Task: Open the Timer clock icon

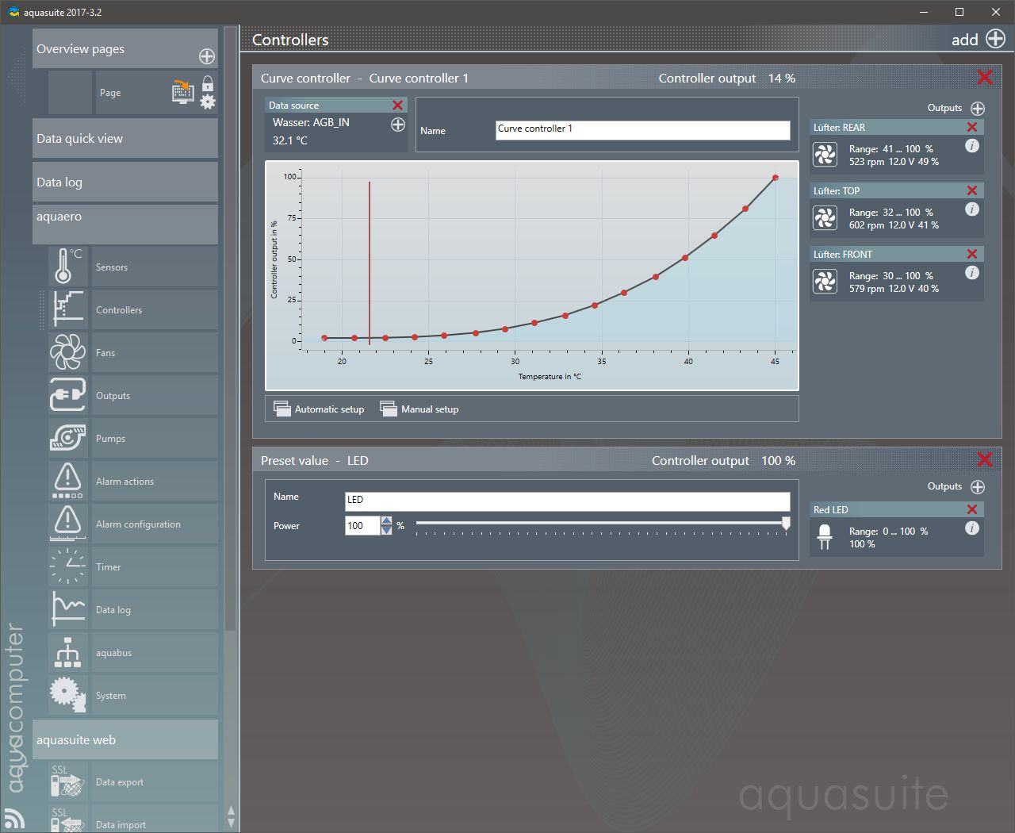Action: 68,566
